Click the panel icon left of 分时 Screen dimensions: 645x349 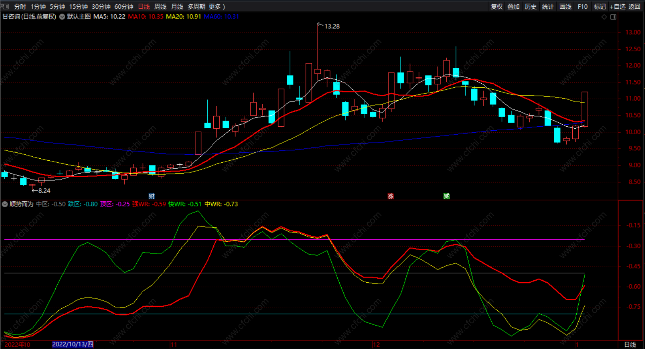coord(5,6)
